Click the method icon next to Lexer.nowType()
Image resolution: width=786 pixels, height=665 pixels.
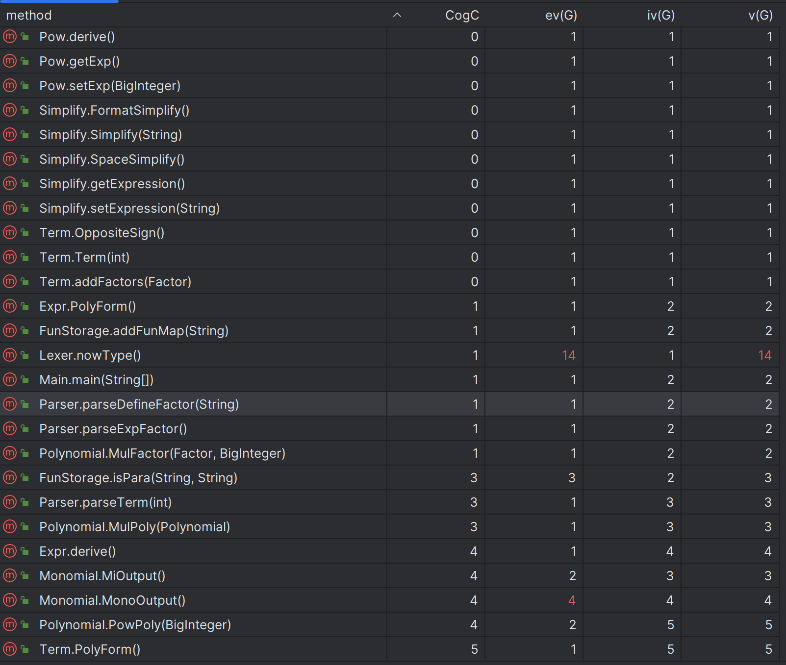(x=10, y=355)
